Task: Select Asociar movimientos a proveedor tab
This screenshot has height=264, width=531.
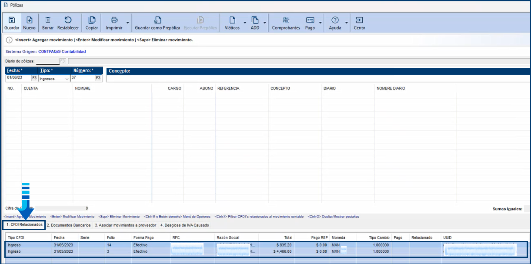Action: [x=125, y=225]
